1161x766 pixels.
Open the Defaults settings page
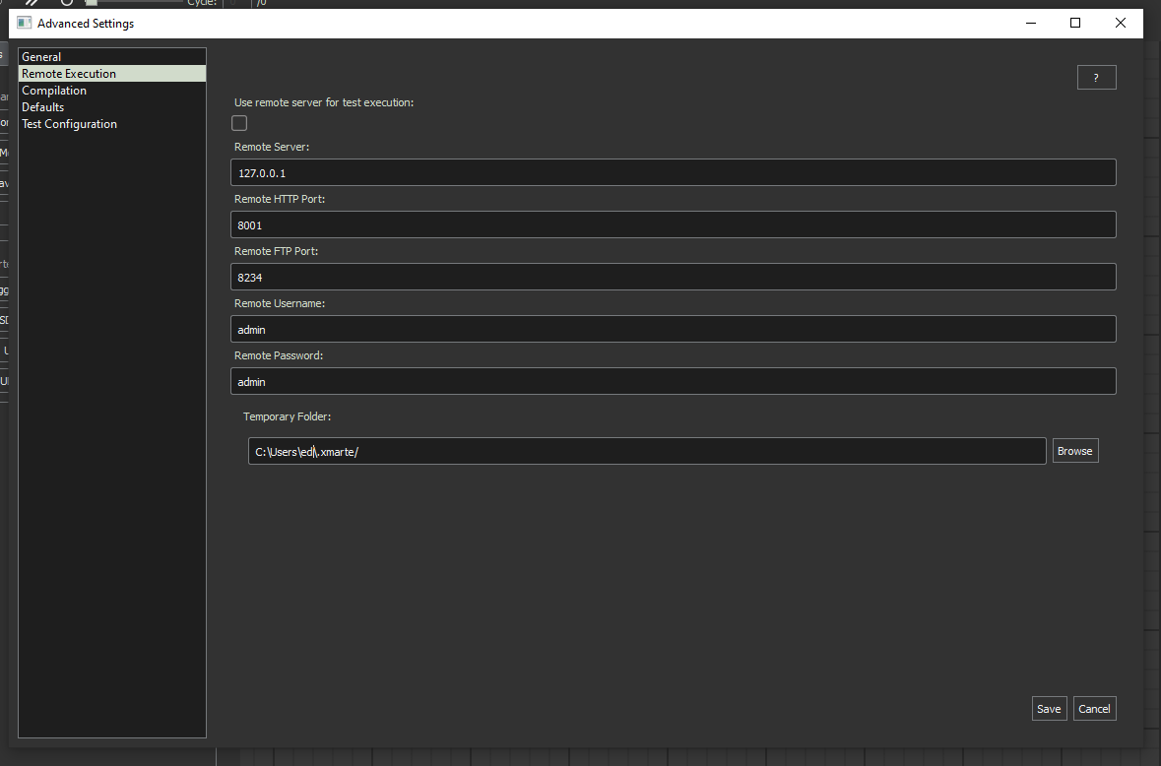(43, 107)
